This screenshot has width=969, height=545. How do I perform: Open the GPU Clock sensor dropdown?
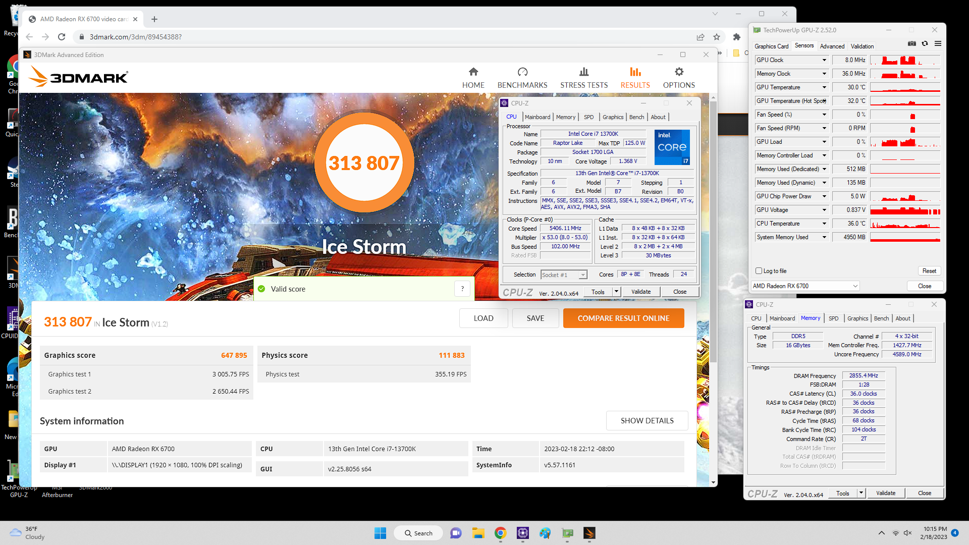pyautogui.click(x=824, y=60)
